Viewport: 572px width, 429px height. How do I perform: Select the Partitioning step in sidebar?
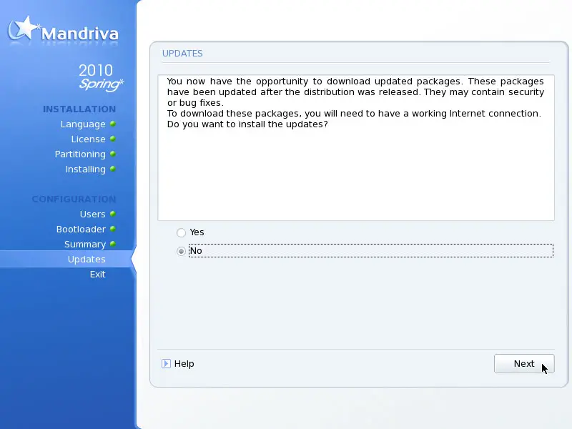click(80, 154)
